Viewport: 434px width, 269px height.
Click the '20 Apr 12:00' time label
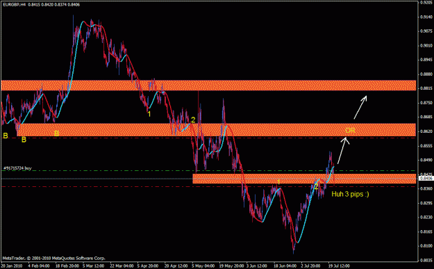coord(176,266)
